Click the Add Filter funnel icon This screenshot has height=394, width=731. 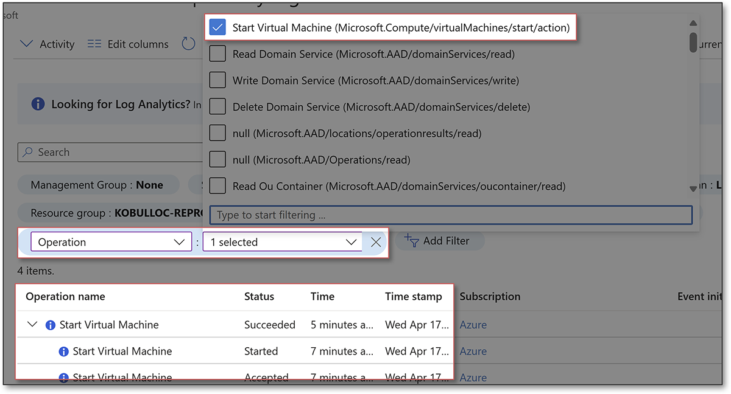pos(411,241)
